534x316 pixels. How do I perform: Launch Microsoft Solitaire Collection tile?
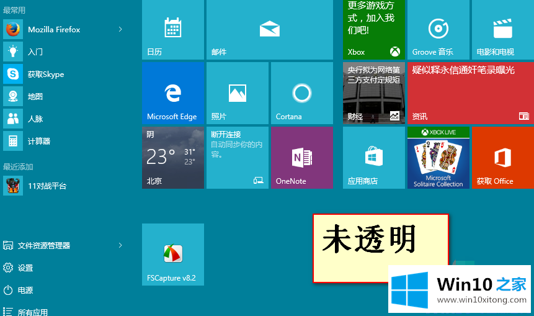(438, 158)
